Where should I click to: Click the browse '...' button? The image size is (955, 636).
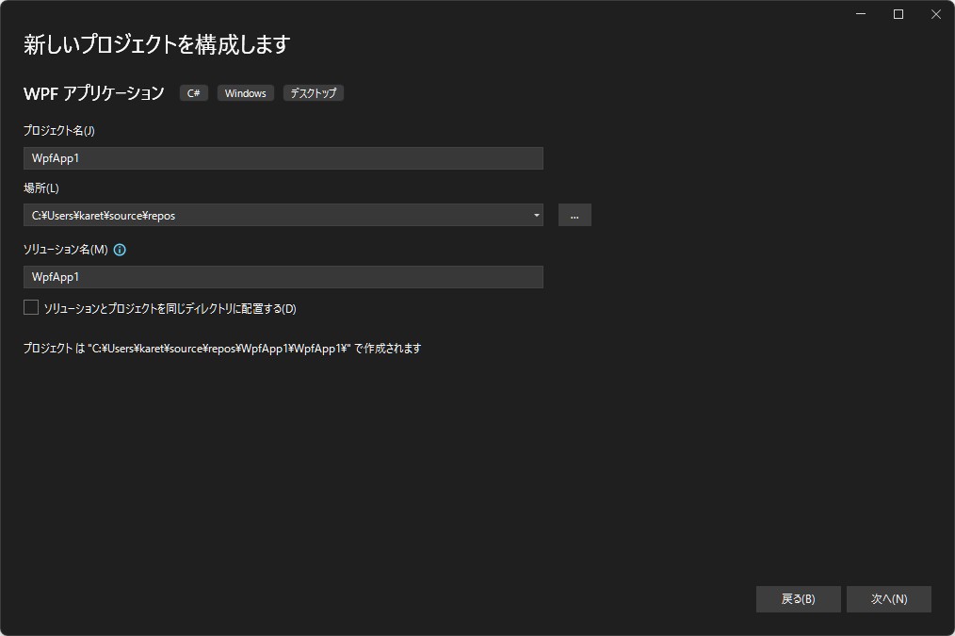(575, 215)
